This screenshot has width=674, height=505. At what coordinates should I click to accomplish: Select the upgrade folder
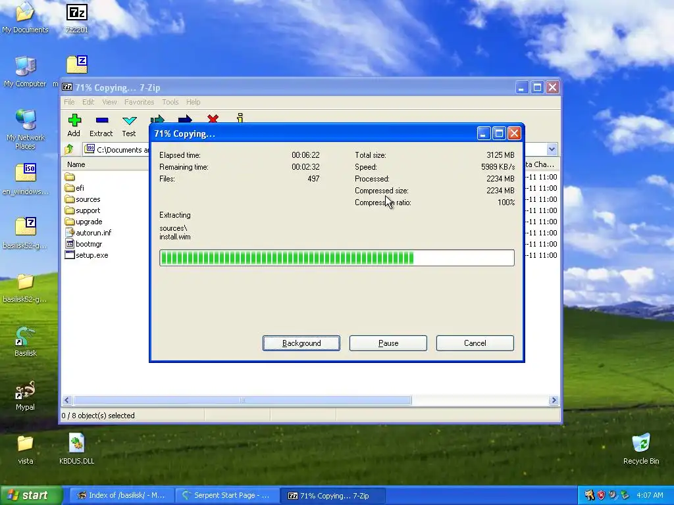click(84, 222)
